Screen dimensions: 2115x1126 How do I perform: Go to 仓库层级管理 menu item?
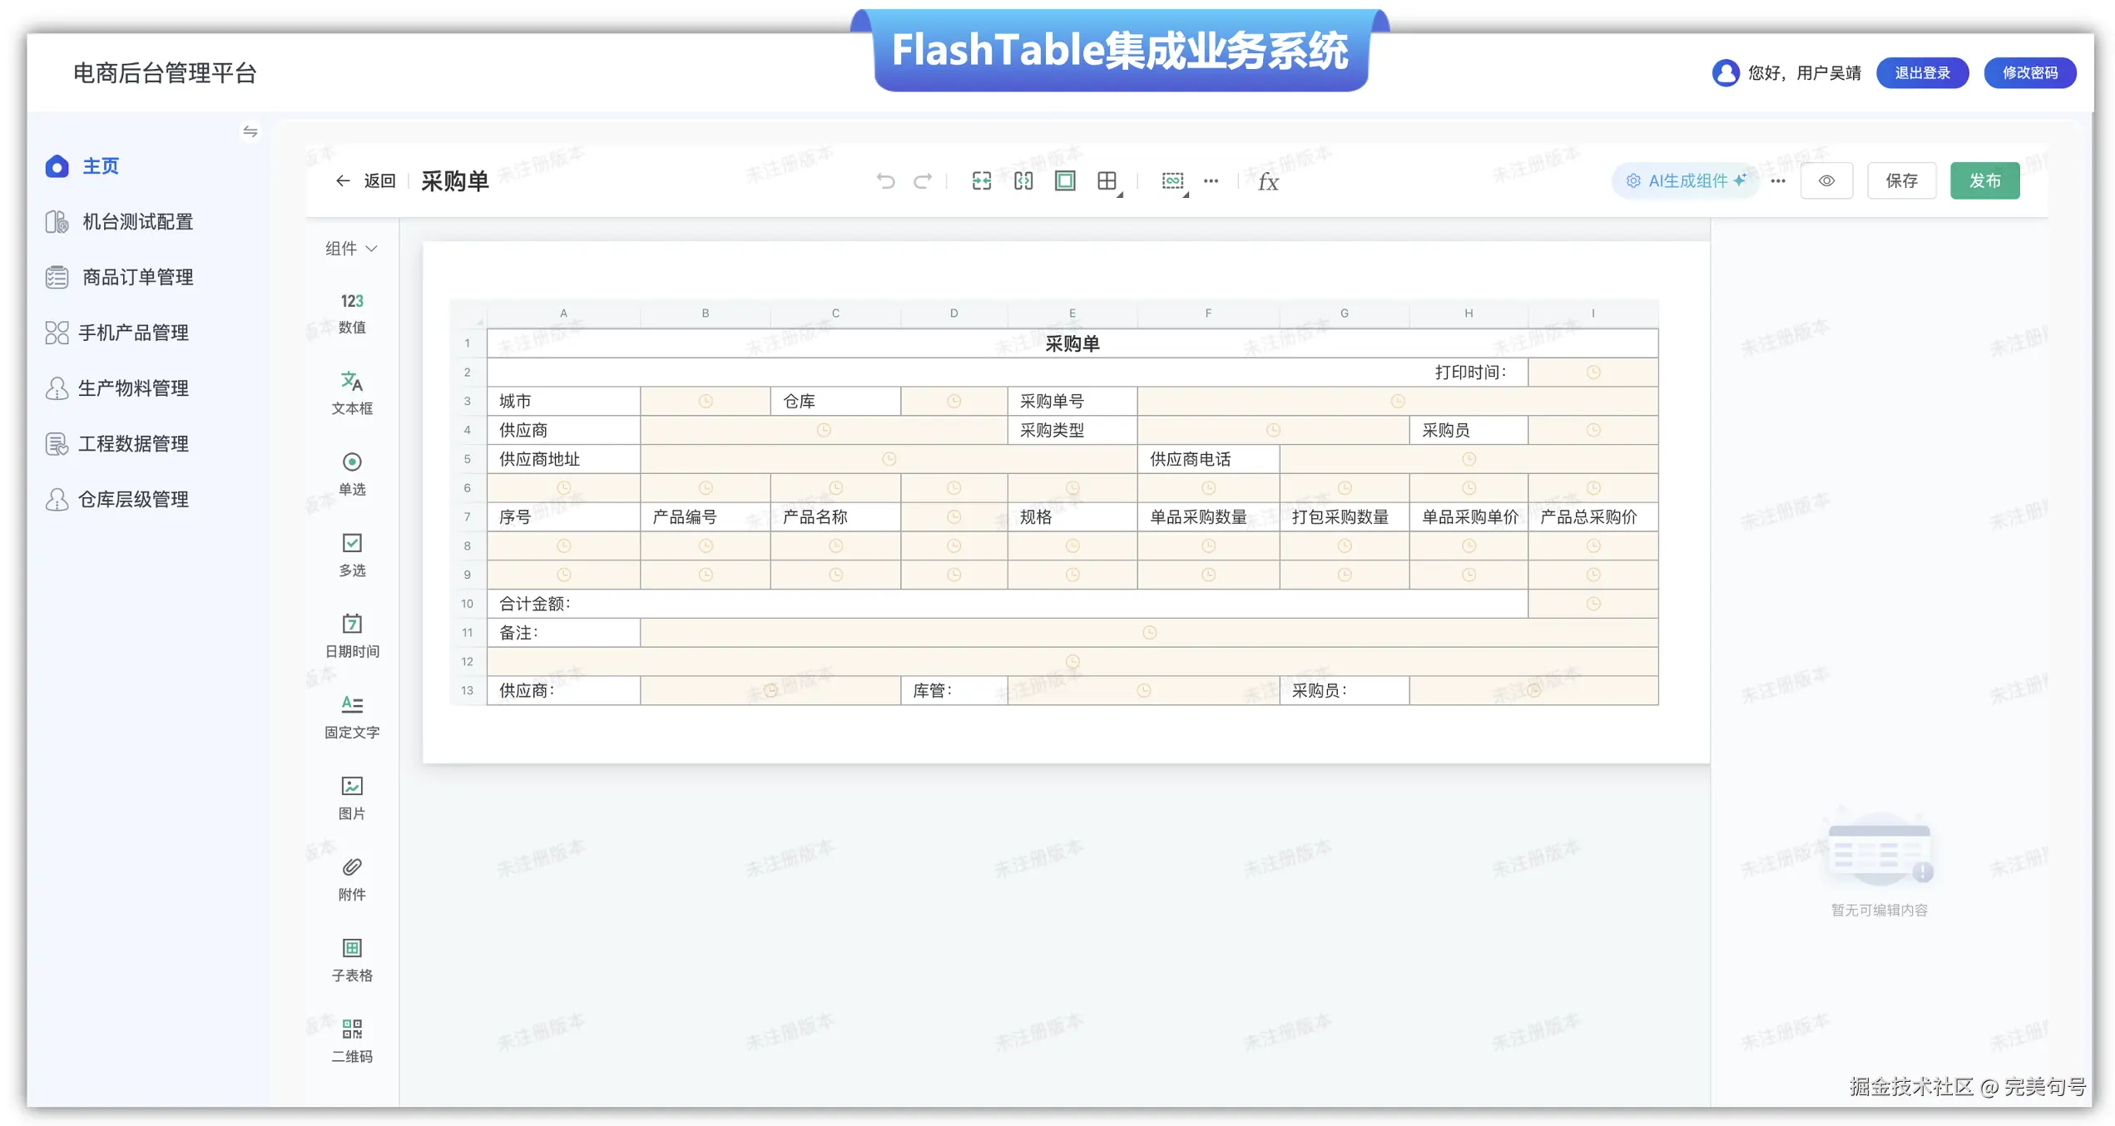[133, 499]
